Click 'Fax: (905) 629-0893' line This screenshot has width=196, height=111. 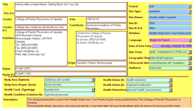[x=26, y=48]
